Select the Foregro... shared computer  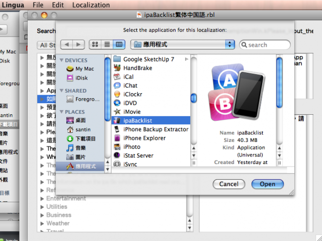(83, 99)
